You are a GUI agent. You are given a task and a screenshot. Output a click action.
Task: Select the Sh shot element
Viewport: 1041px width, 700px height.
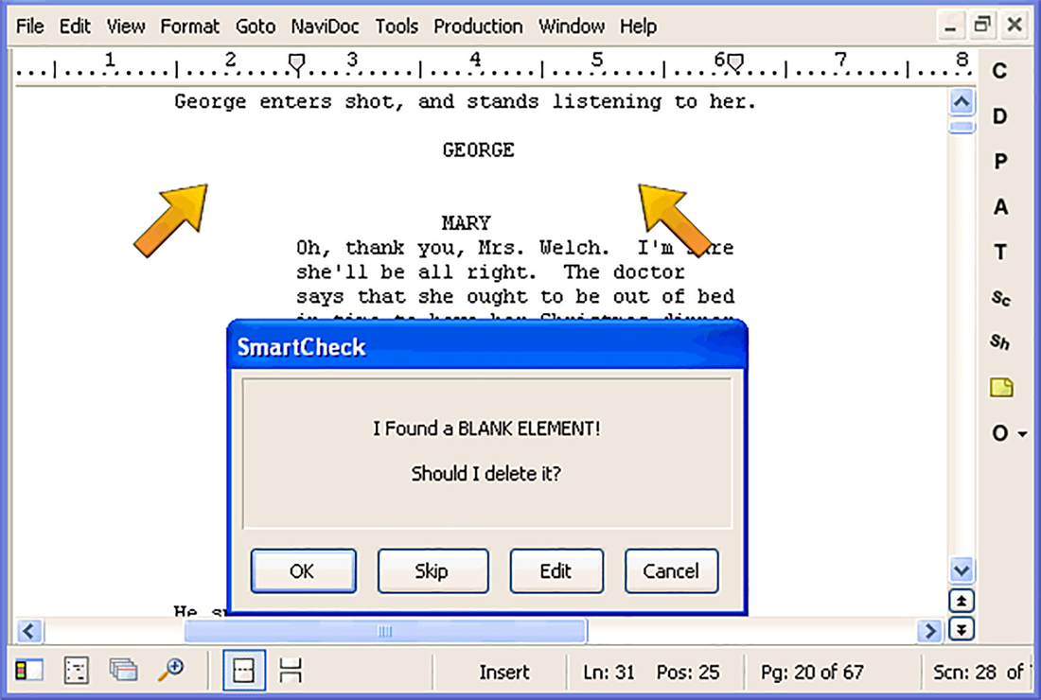(x=1000, y=342)
